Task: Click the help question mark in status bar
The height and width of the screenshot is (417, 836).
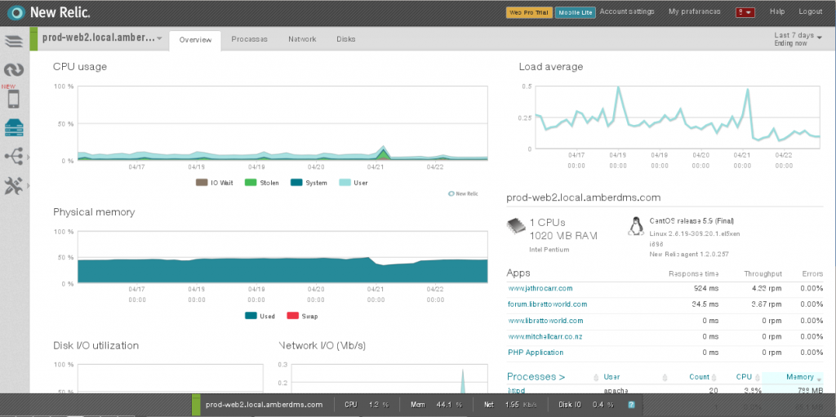Action: 631,405
